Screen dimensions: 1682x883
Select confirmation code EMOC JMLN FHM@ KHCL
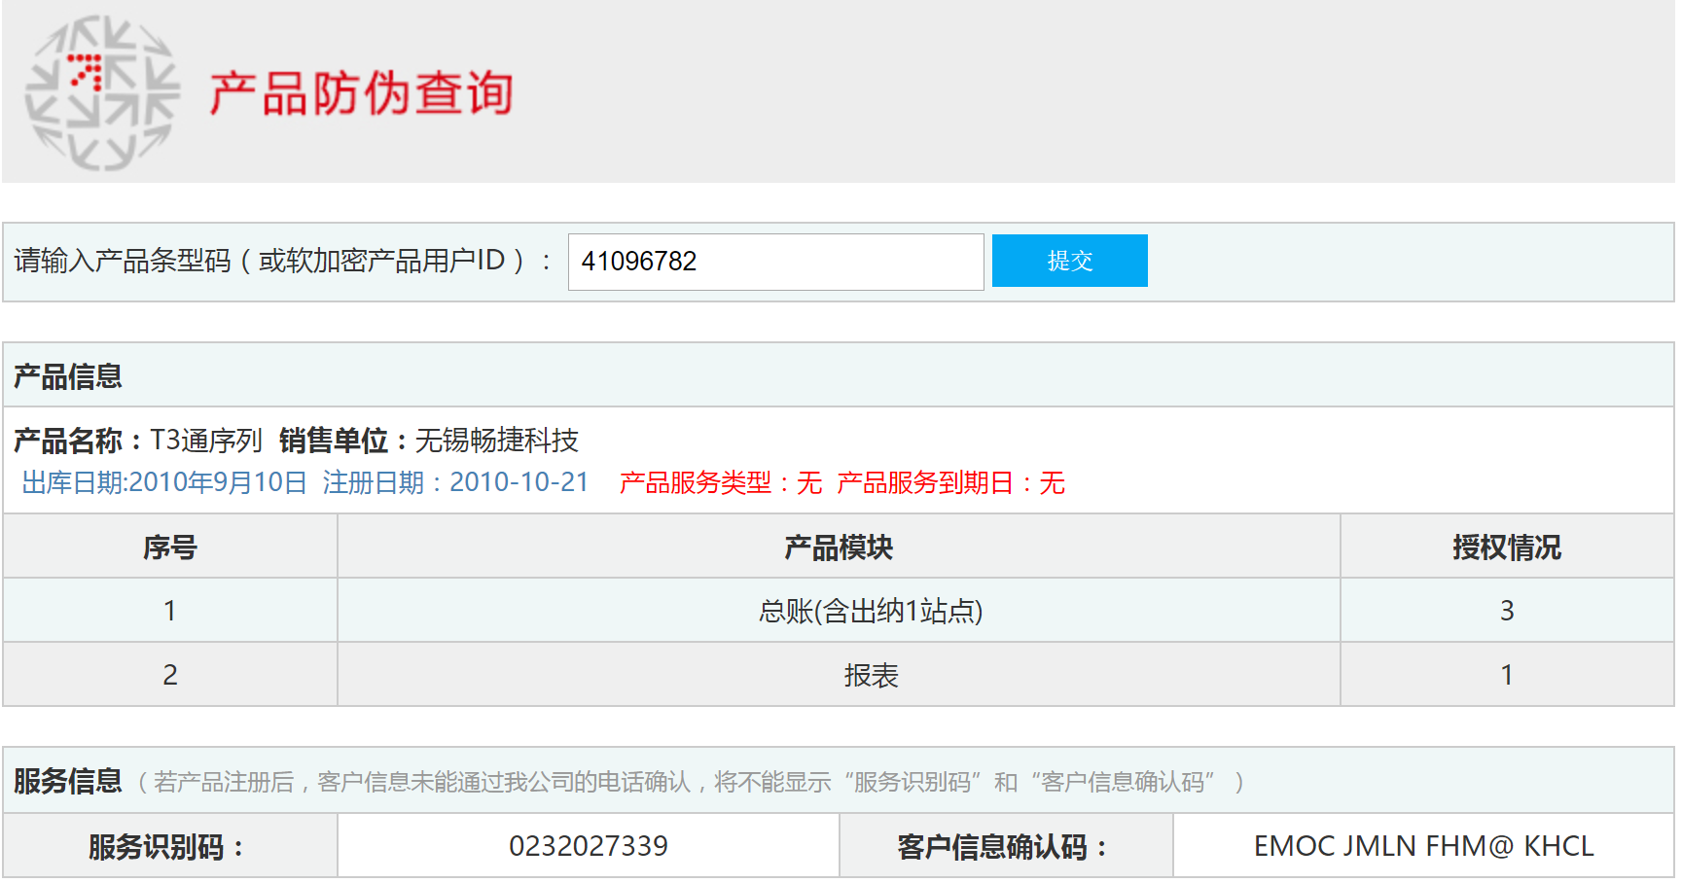point(1423,846)
